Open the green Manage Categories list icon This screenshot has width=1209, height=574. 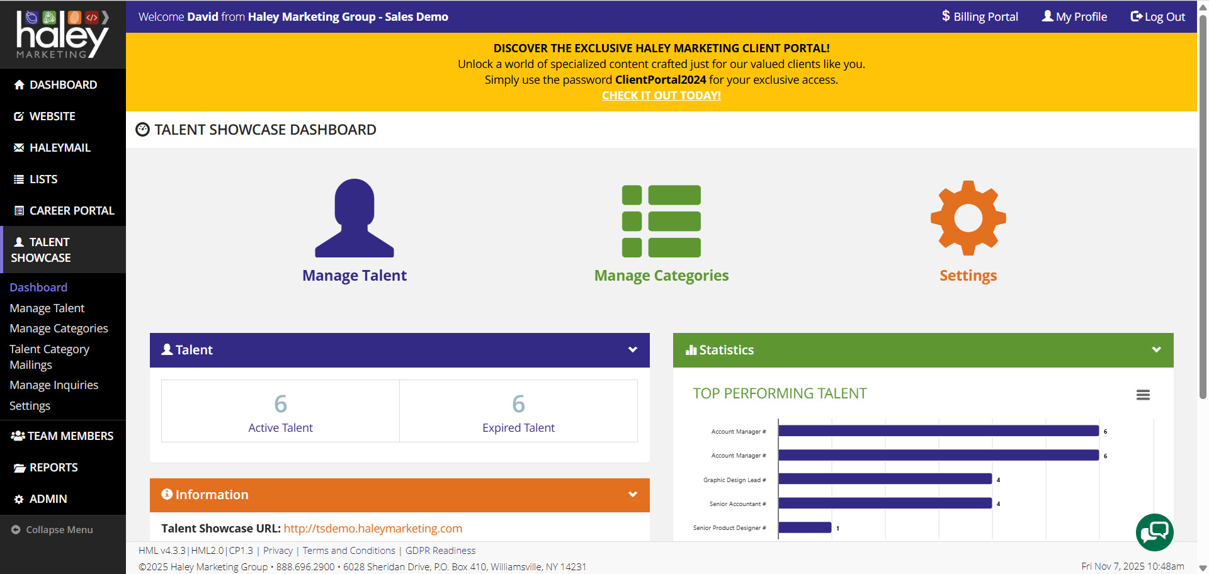coord(661,221)
